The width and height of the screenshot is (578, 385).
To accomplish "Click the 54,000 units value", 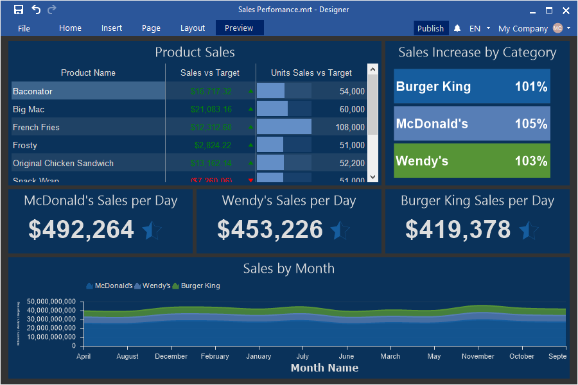I will click(352, 91).
